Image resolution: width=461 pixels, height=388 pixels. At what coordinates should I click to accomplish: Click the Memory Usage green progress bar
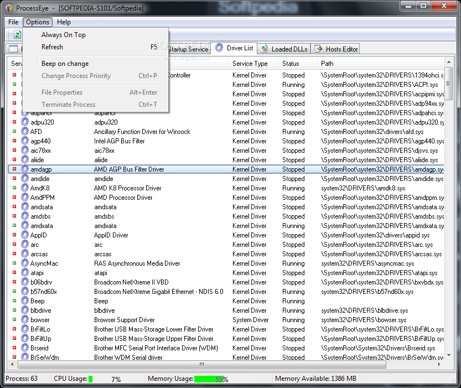click(x=210, y=379)
